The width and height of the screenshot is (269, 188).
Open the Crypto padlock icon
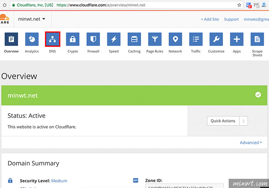(x=73, y=39)
